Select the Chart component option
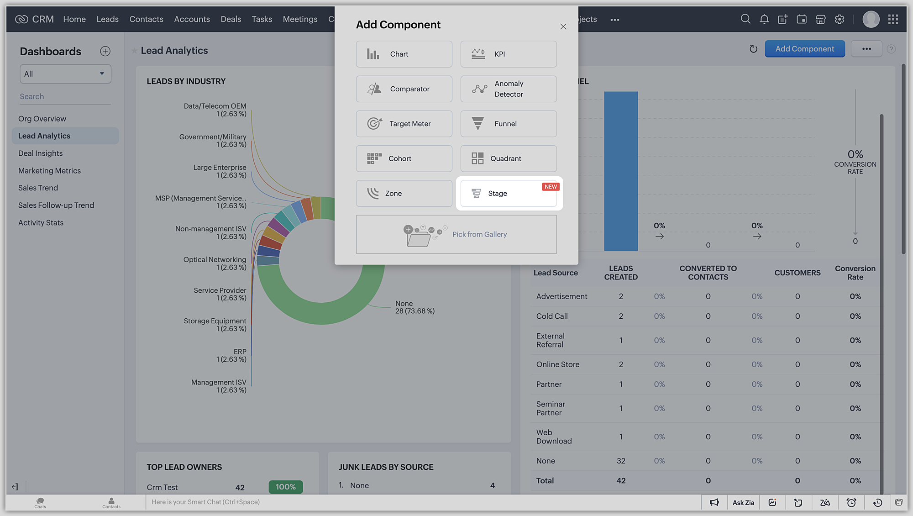This screenshot has width=913, height=516. pos(404,54)
